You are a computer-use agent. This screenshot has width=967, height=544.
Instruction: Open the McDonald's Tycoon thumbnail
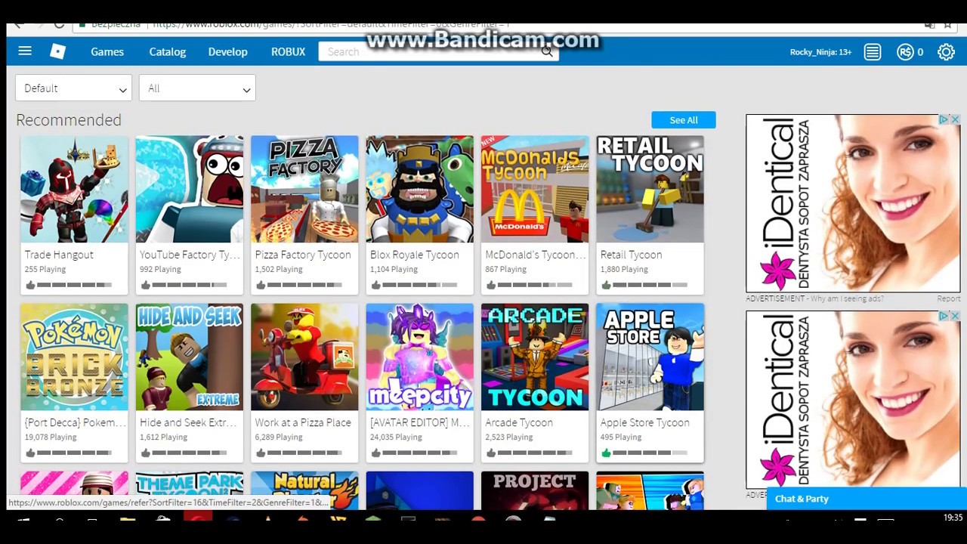pyautogui.click(x=535, y=189)
